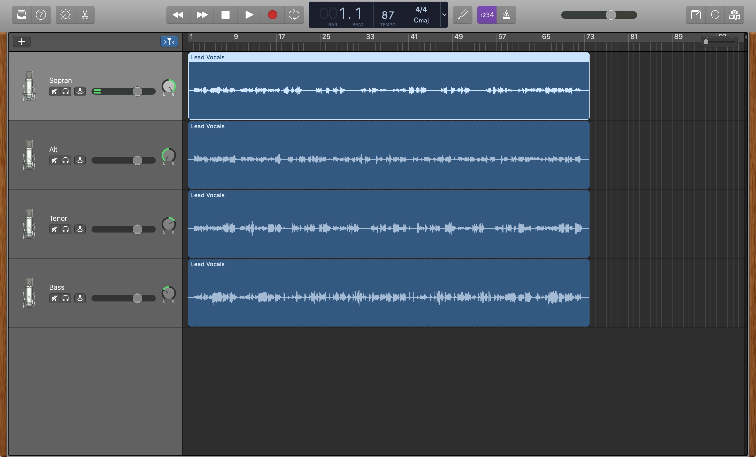
Task: Click the Quick Help question mark button
Action: pos(41,15)
